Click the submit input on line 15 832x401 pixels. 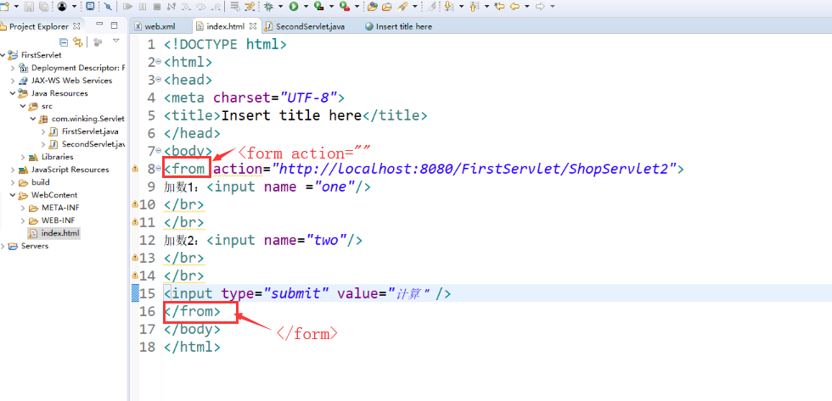coord(307,293)
